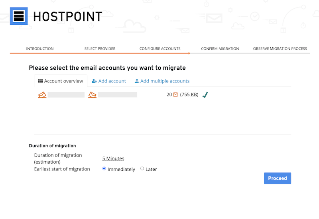Click the Configure Accounts step label
The width and height of the screenshot is (319, 219).
pos(160,49)
